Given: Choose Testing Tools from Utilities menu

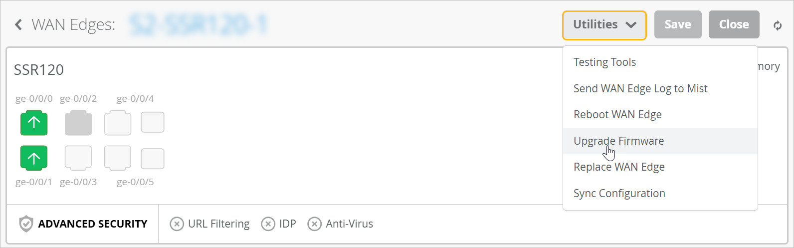Looking at the screenshot, I should (x=604, y=62).
